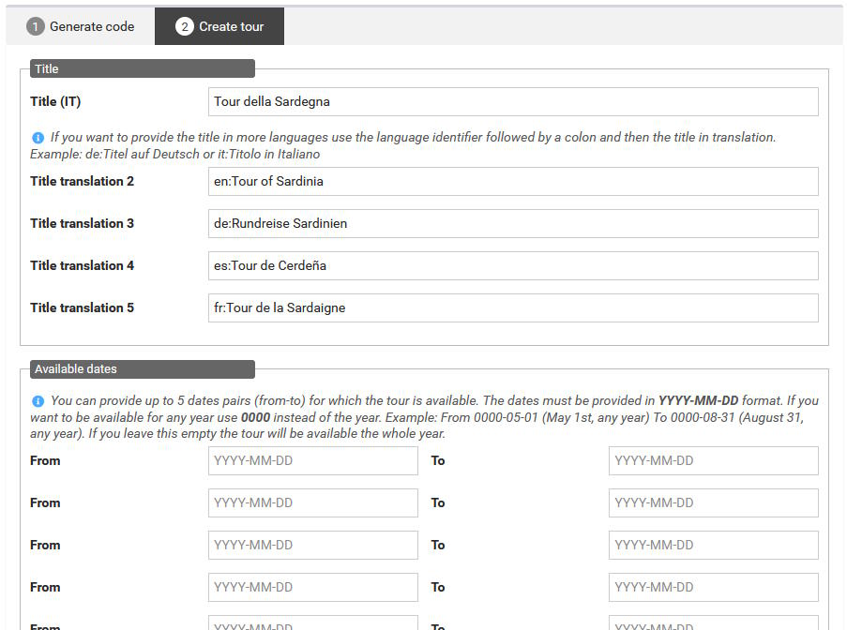Image resolution: width=847 pixels, height=630 pixels.
Task: Select the French title translation field
Action: 512,308
